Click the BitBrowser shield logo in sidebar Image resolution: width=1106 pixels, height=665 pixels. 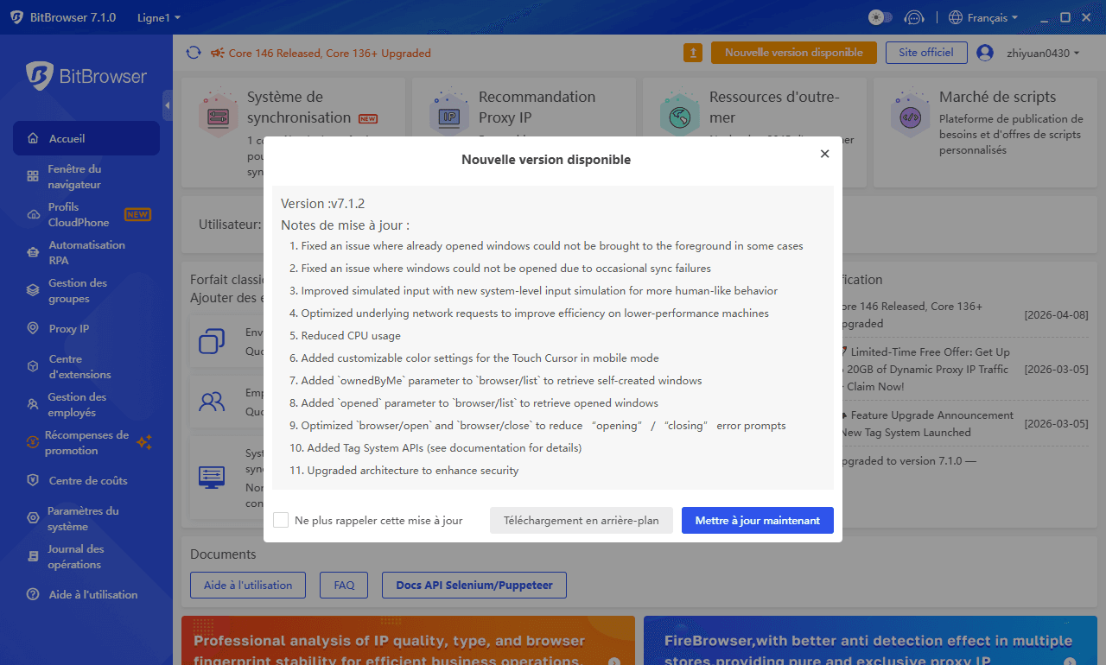click(40, 76)
